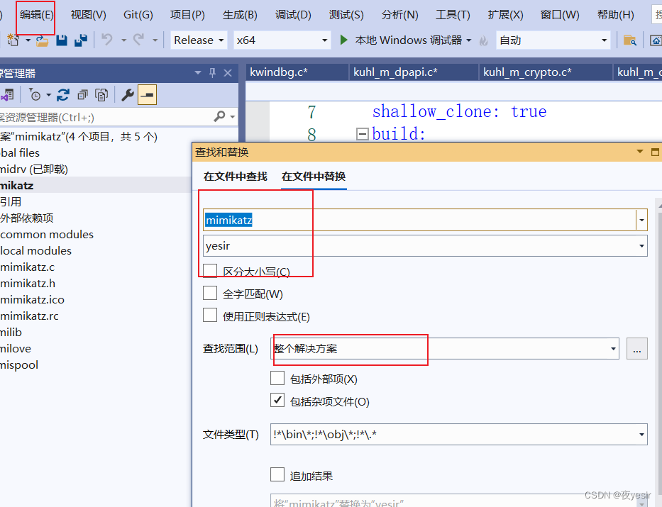Expand the yesir replace term dropdown
The height and width of the screenshot is (507, 662).
tap(641, 246)
